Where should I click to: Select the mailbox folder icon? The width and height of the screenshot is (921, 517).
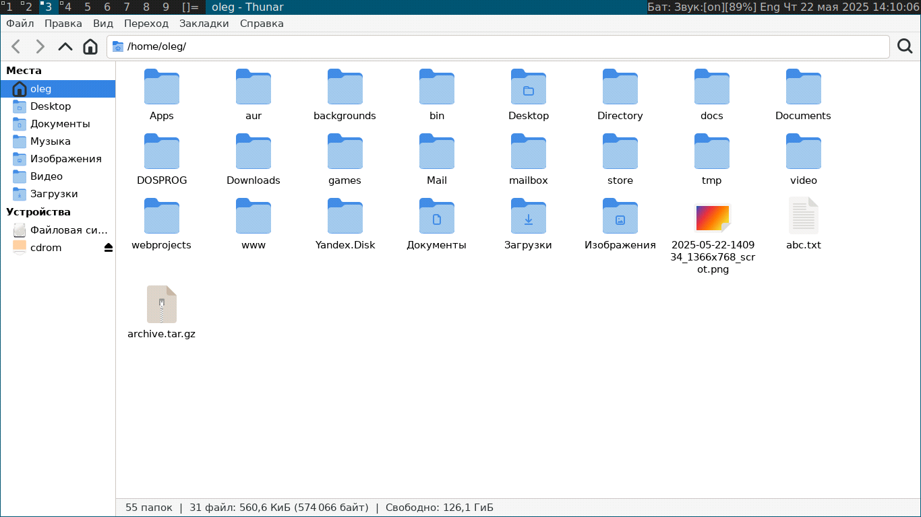pyautogui.click(x=529, y=151)
